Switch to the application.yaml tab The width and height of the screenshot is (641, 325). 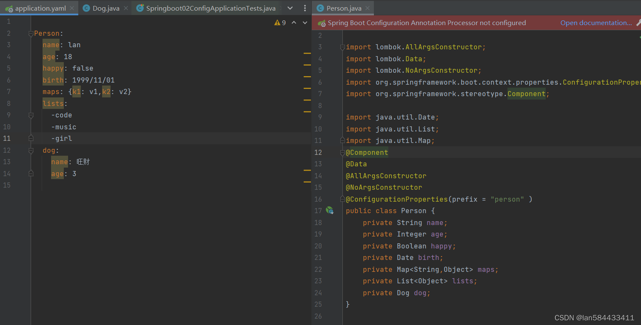point(40,8)
